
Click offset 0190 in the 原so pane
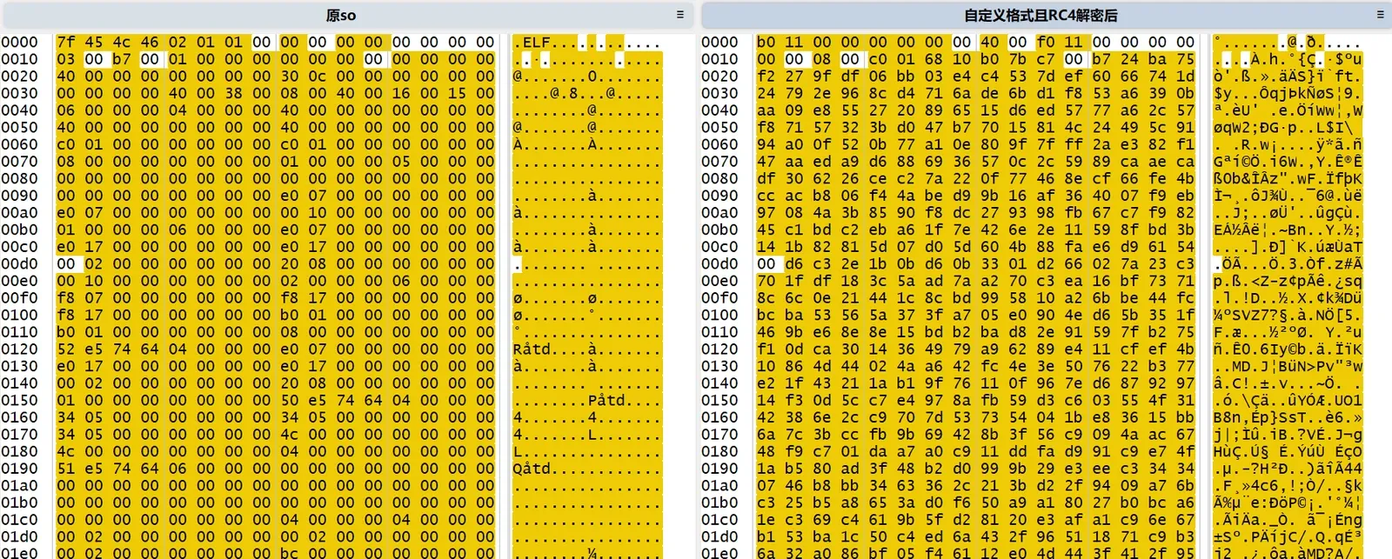(20, 468)
